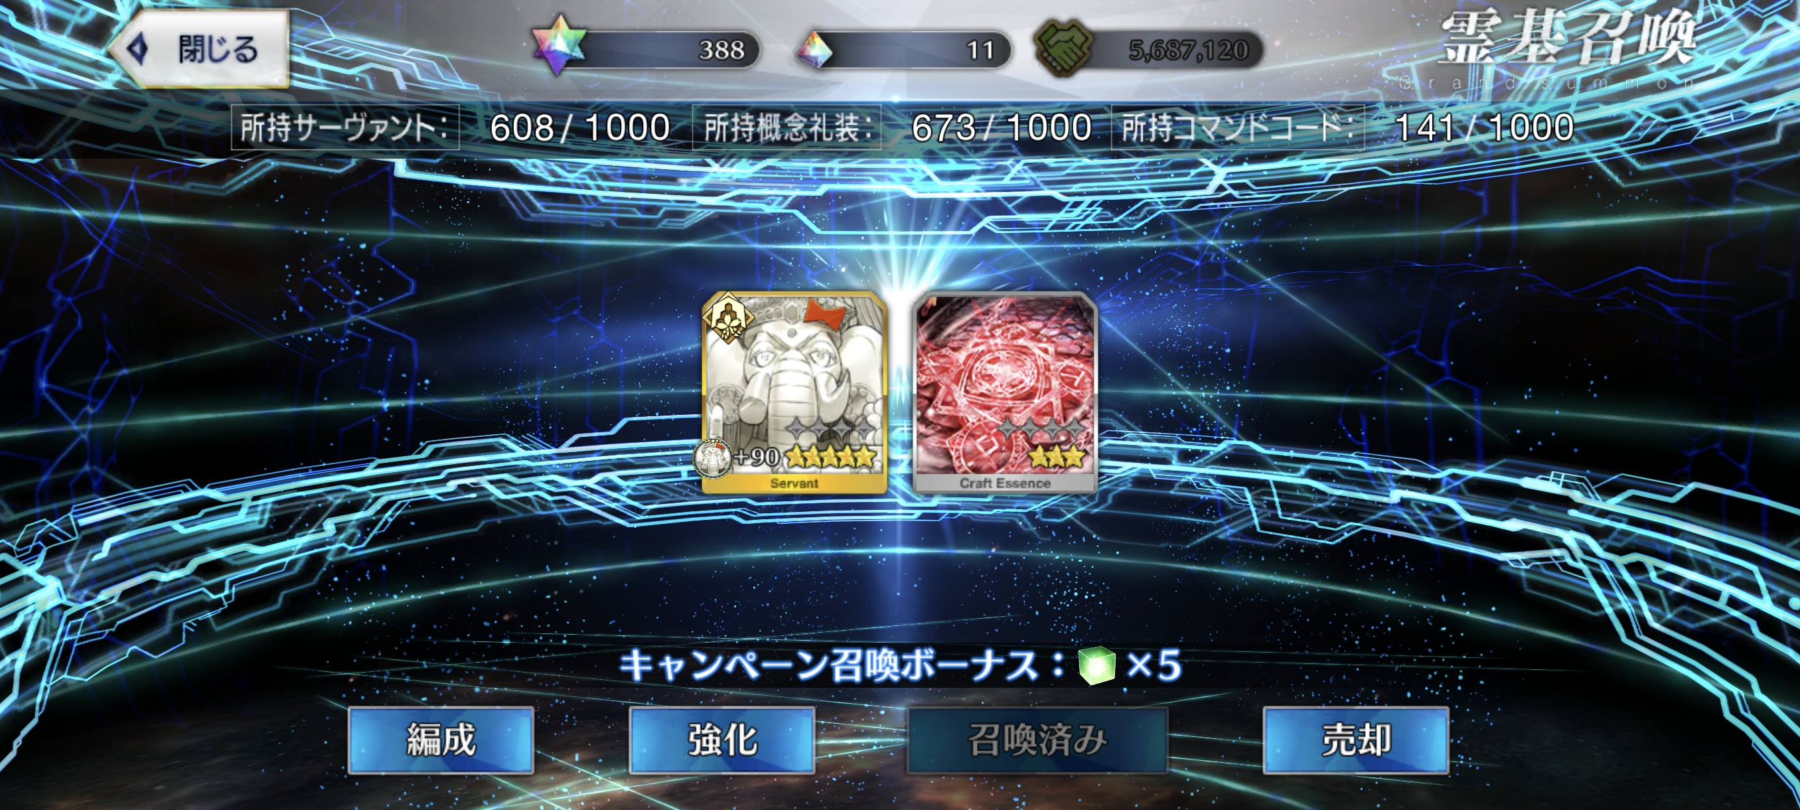Tap the 所持サーヴァント count label
Viewport: 1800px width, 810px height.
[x=345, y=127]
